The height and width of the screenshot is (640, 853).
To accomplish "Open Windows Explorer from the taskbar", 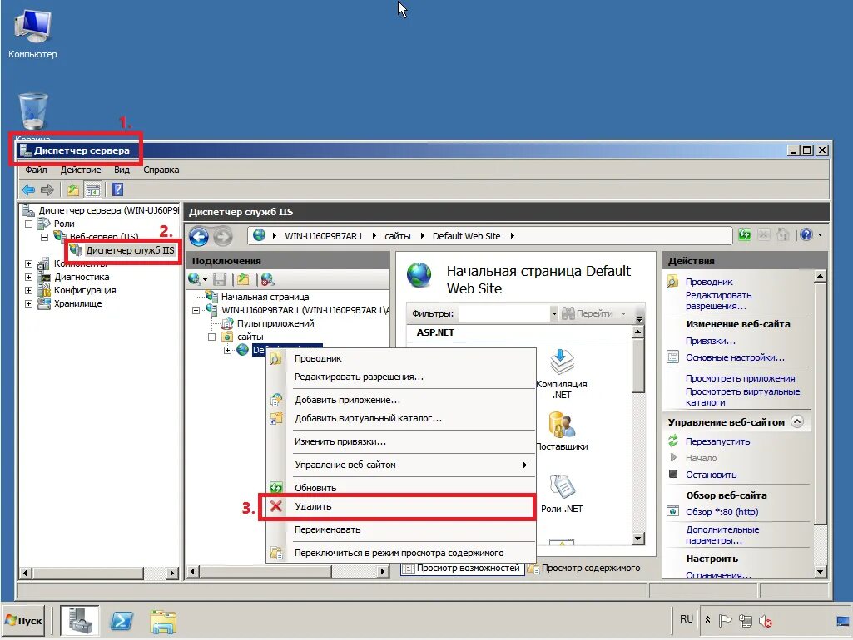I will [x=163, y=622].
